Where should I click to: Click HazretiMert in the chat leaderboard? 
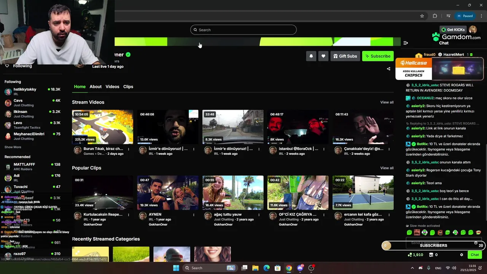pyautogui.click(x=454, y=54)
